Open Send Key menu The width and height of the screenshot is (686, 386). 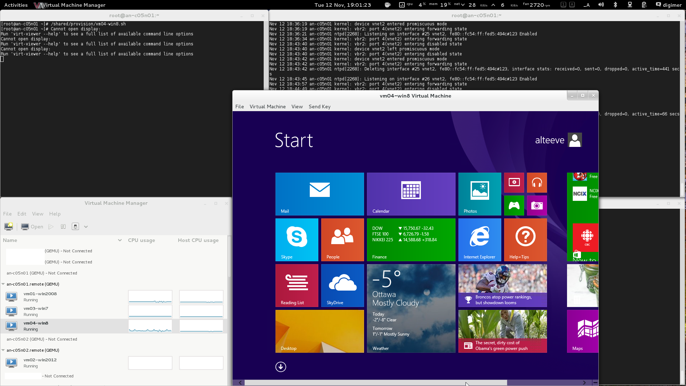pyautogui.click(x=319, y=107)
